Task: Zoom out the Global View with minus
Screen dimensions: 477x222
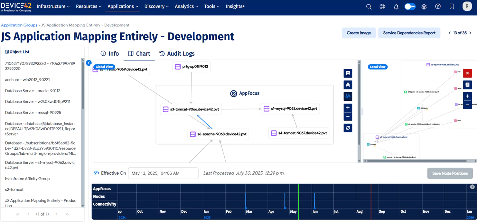Action: (348, 116)
